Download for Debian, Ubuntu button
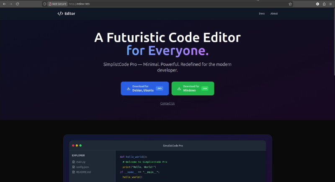The height and width of the screenshot is (182, 335). point(144,88)
